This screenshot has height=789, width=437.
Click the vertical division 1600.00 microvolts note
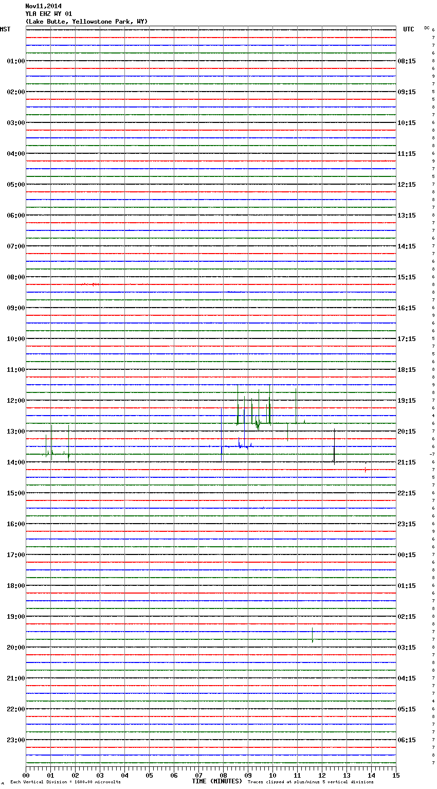pos(65,782)
